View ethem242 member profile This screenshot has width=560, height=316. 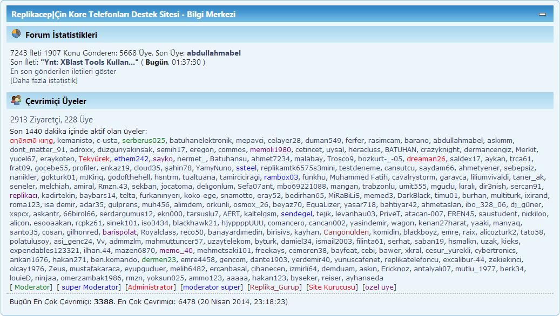[131, 159]
